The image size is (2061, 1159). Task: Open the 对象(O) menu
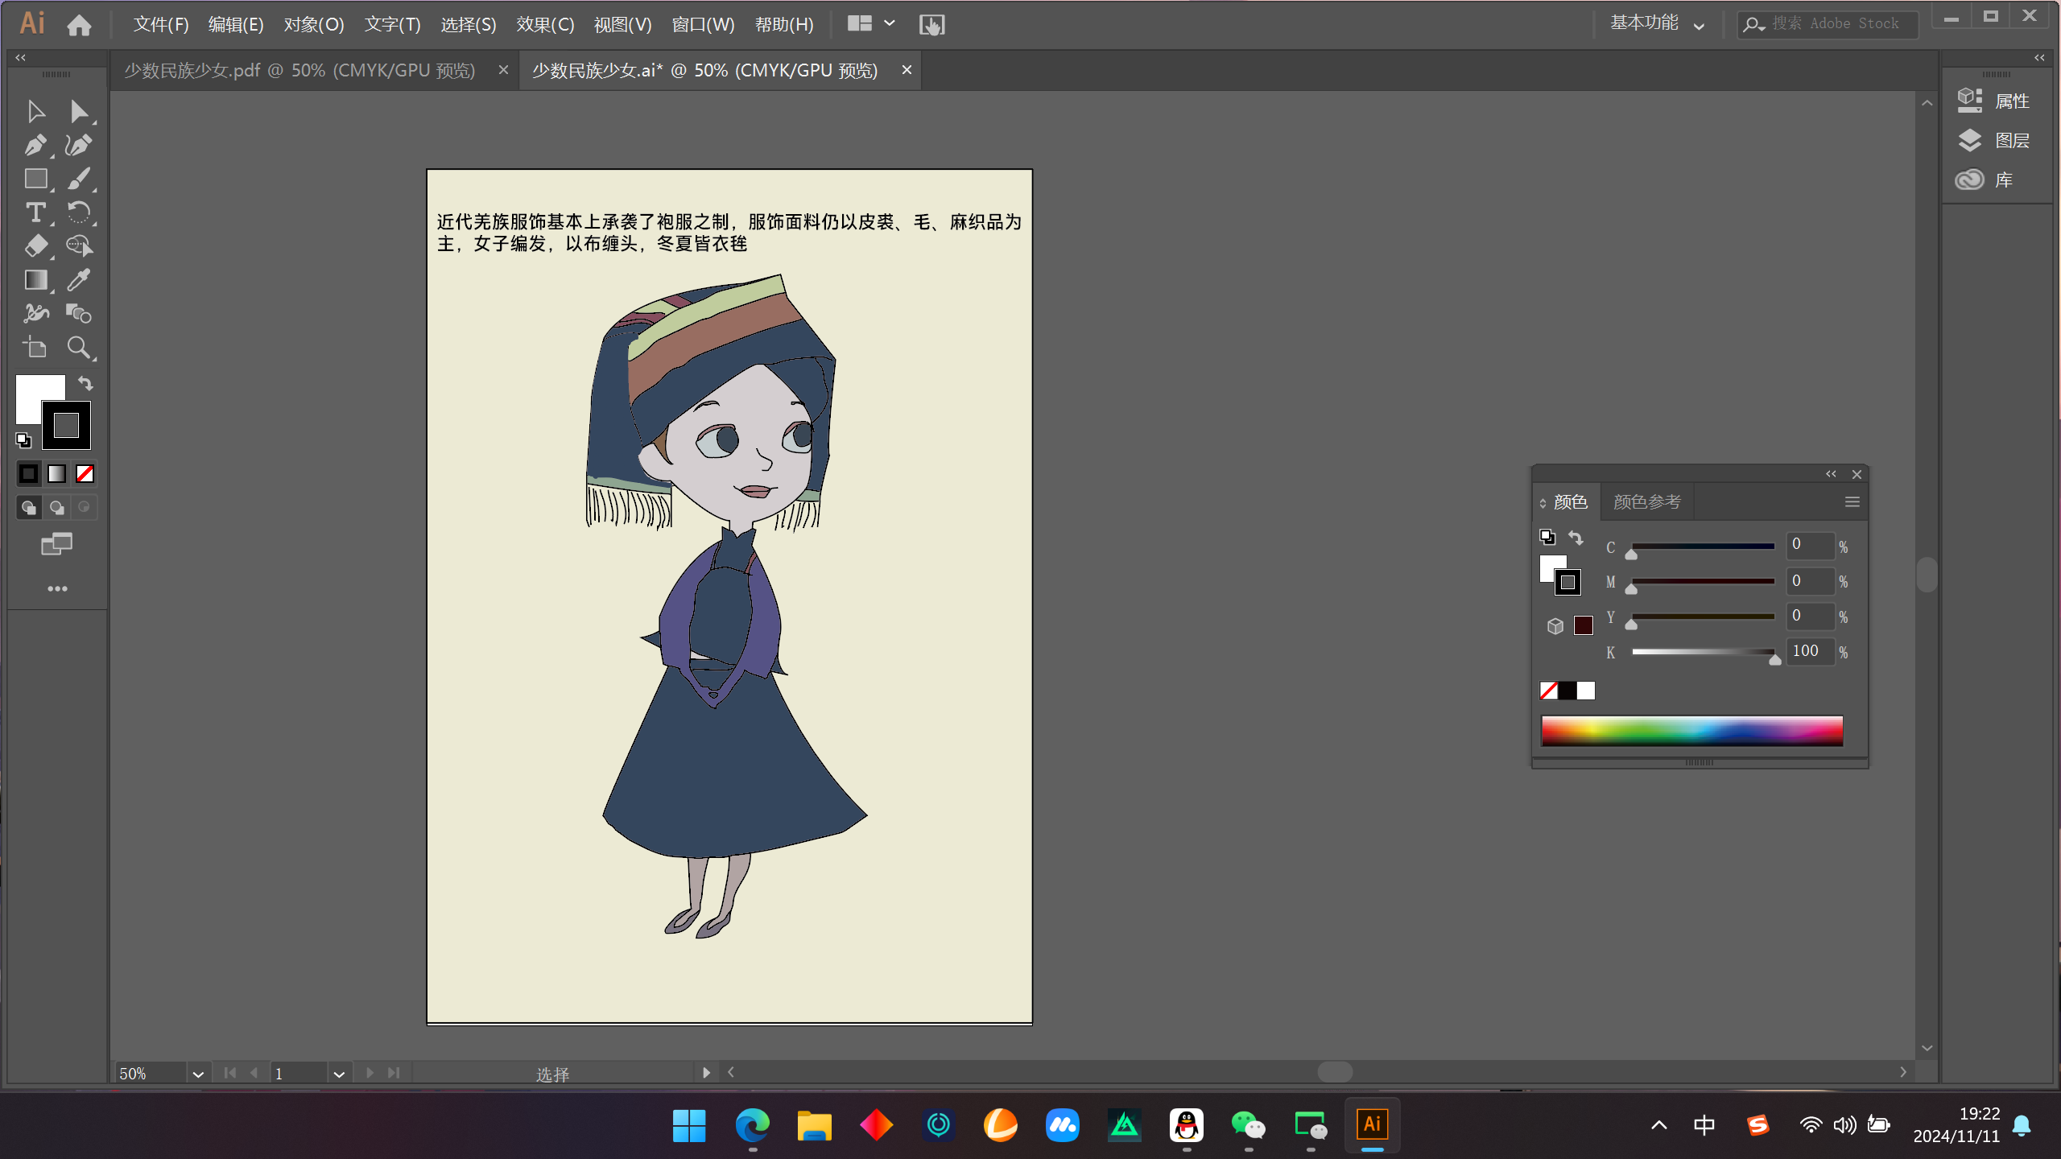coord(314,24)
